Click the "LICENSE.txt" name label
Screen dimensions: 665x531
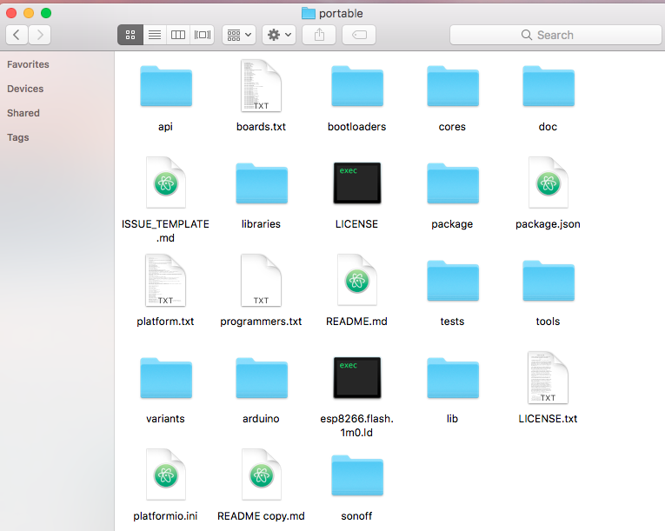(548, 419)
